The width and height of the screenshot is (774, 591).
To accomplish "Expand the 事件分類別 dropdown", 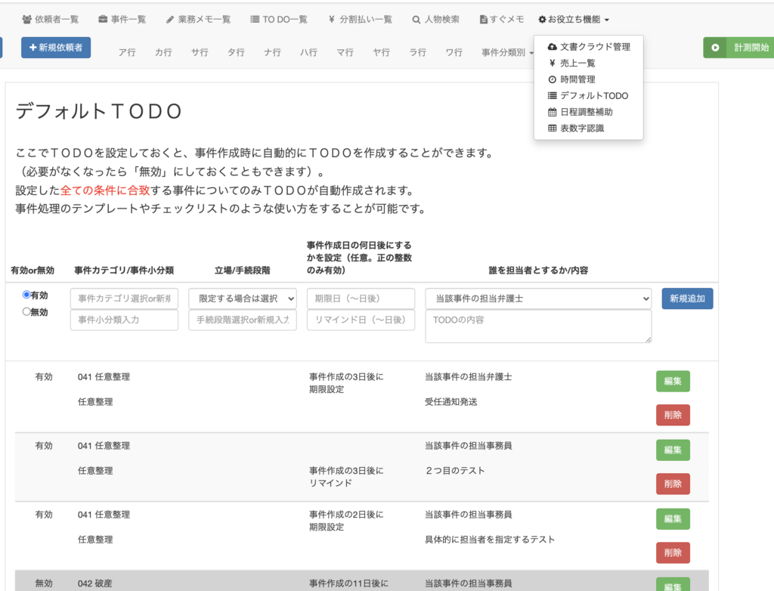I will [x=508, y=53].
